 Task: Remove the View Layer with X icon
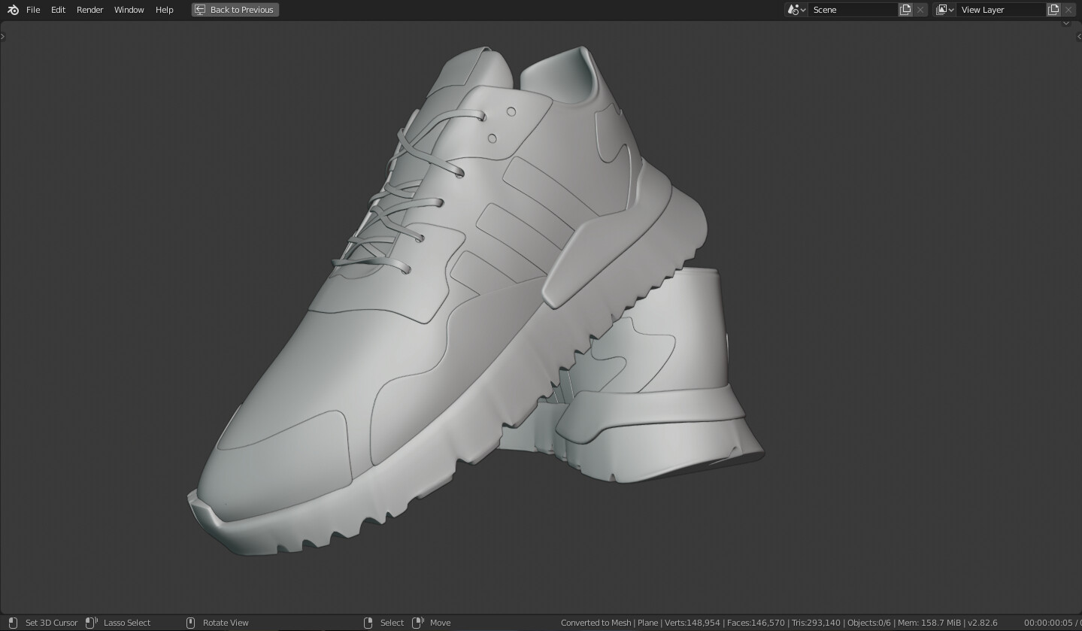(1068, 10)
